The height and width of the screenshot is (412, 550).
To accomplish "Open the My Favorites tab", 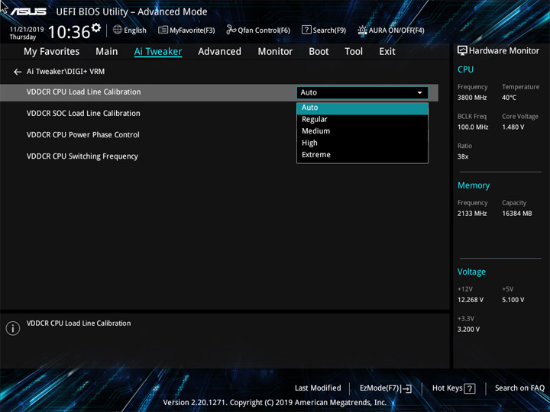I will (52, 52).
